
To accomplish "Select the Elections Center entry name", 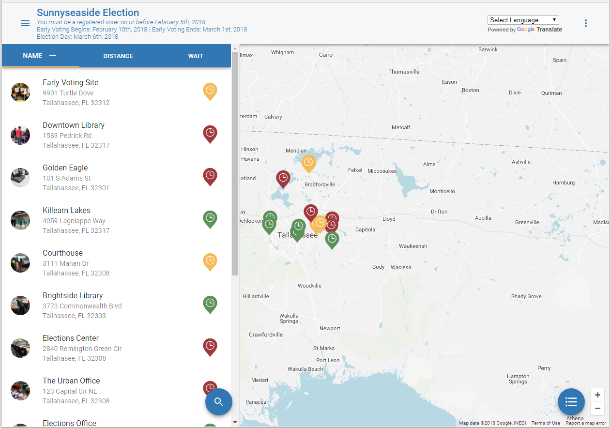I will coord(71,338).
